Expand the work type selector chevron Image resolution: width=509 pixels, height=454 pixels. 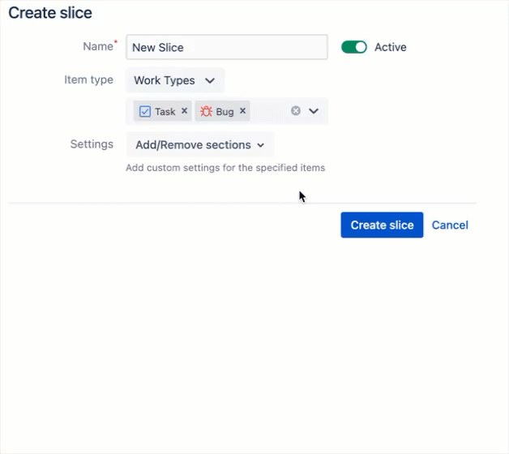[314, 111]
